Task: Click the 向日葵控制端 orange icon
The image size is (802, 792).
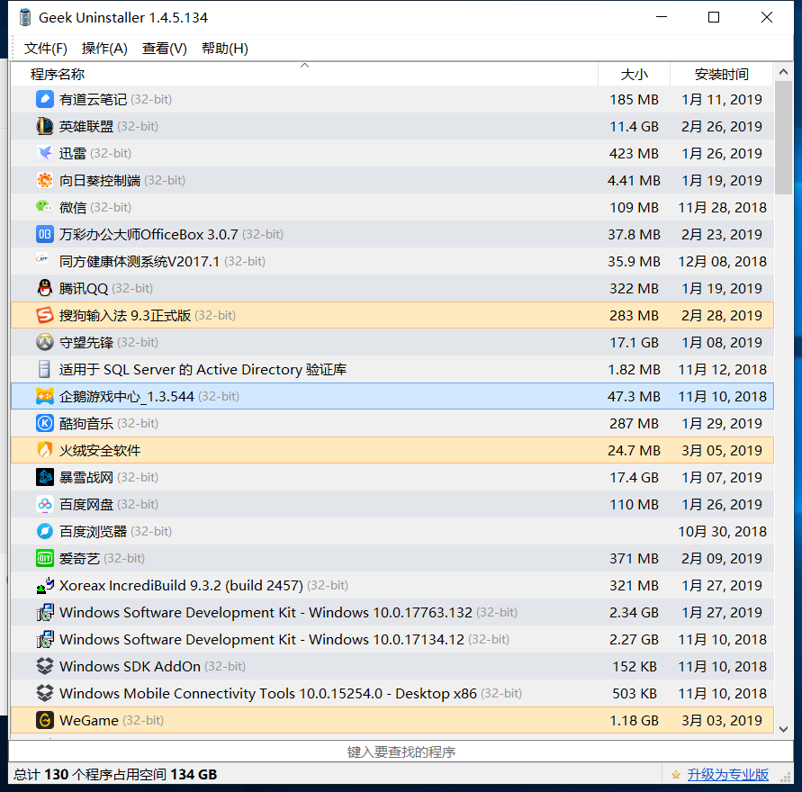Action: 44,180
